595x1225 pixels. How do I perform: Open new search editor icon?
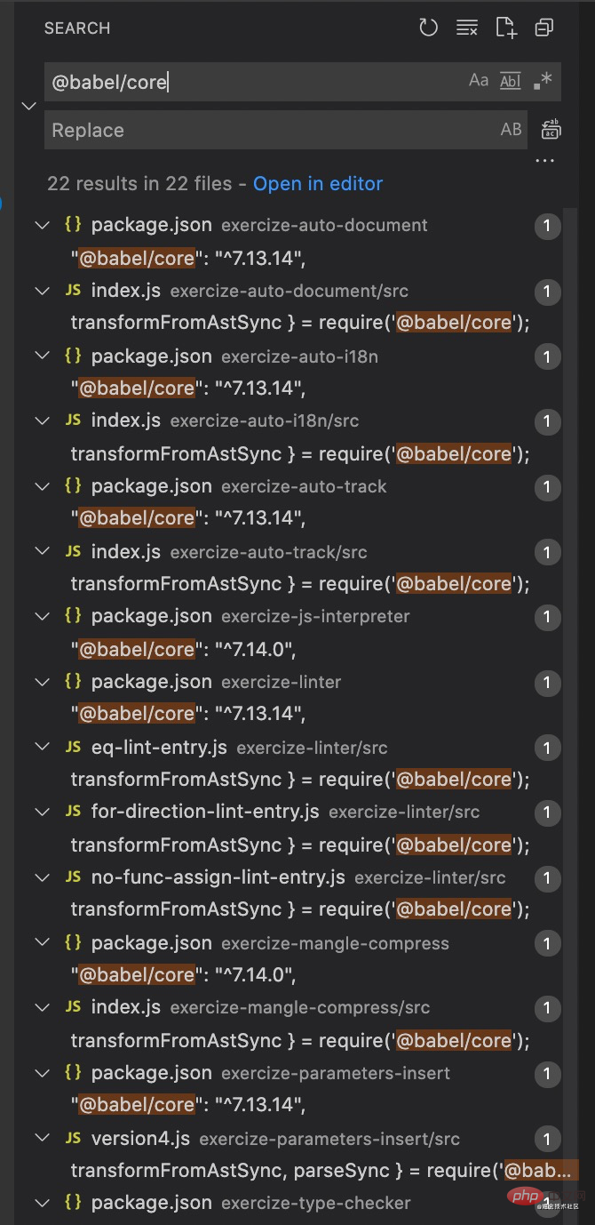[x=506, y=28]
